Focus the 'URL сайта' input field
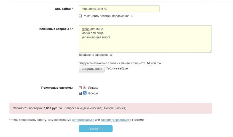The height and width of the screenshot is (137, 233). (119, 9)
